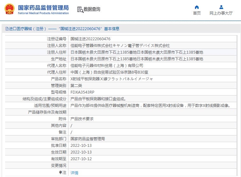Click agent name 佳能电子元器件材料贸易（上海）有限公司
Viewport: 241px width, 177px height.
point(107,66)
